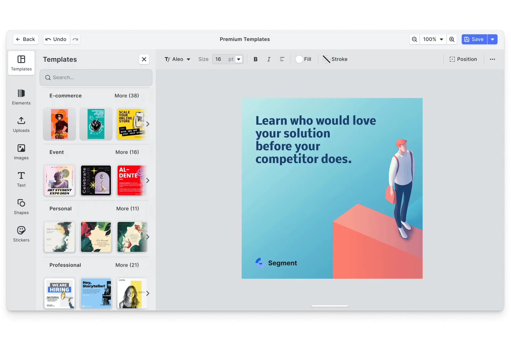The image size is (511, 341).
Task: Select the We Are Hiring template
Action: pos(59,294)
